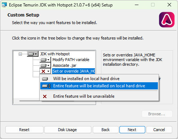Open Disk Usage
The width and height of the screenshot is (178, 139).
point(68,130)
